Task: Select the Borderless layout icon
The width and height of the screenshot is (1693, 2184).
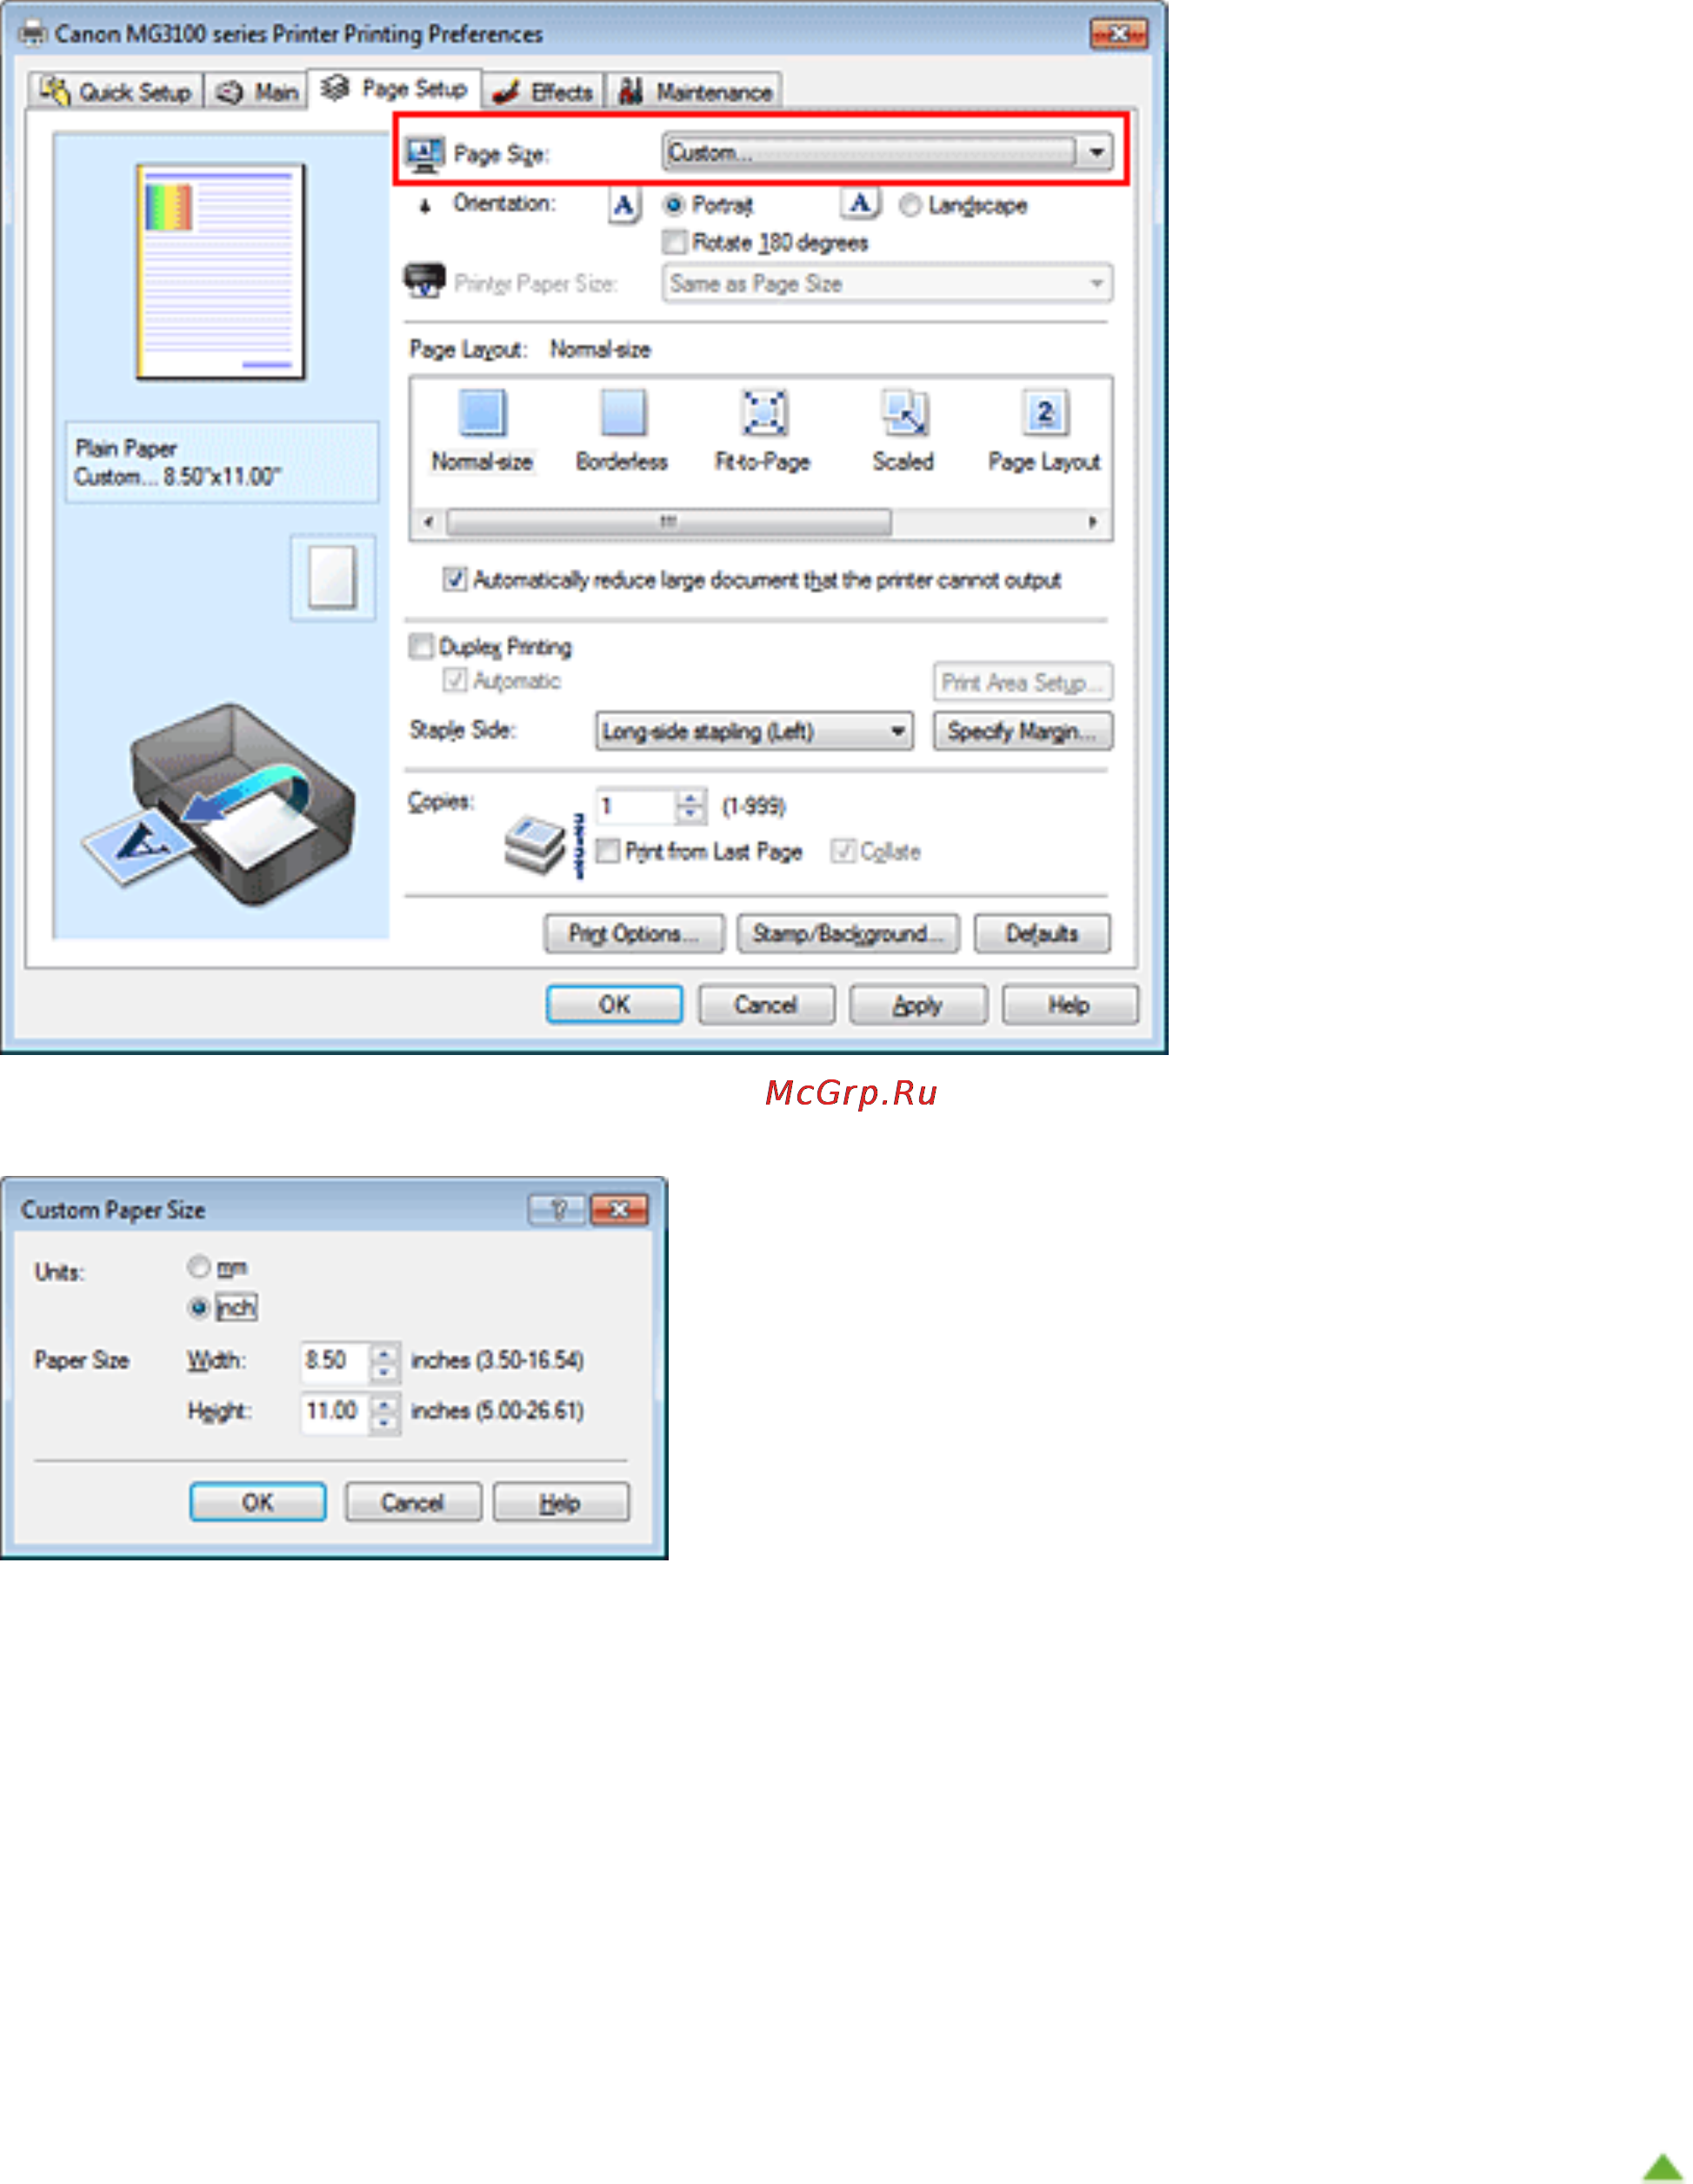Action: (623, 413)
